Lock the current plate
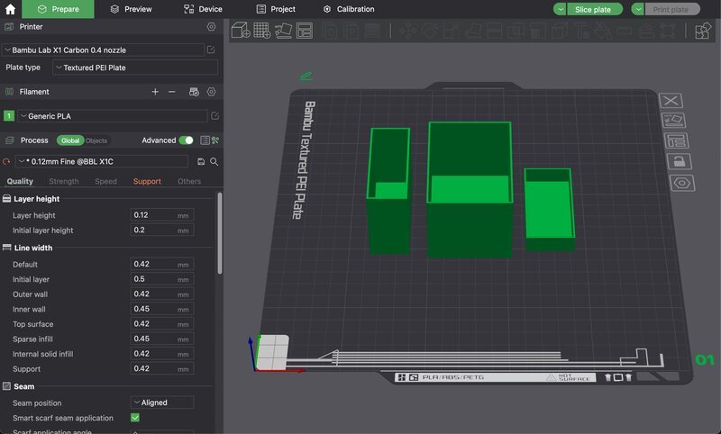 (x=680, y=162)
